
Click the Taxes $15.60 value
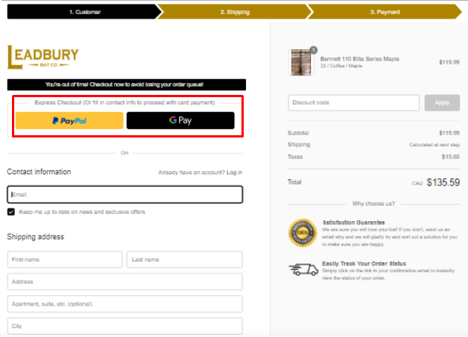(x=450, y=157)
